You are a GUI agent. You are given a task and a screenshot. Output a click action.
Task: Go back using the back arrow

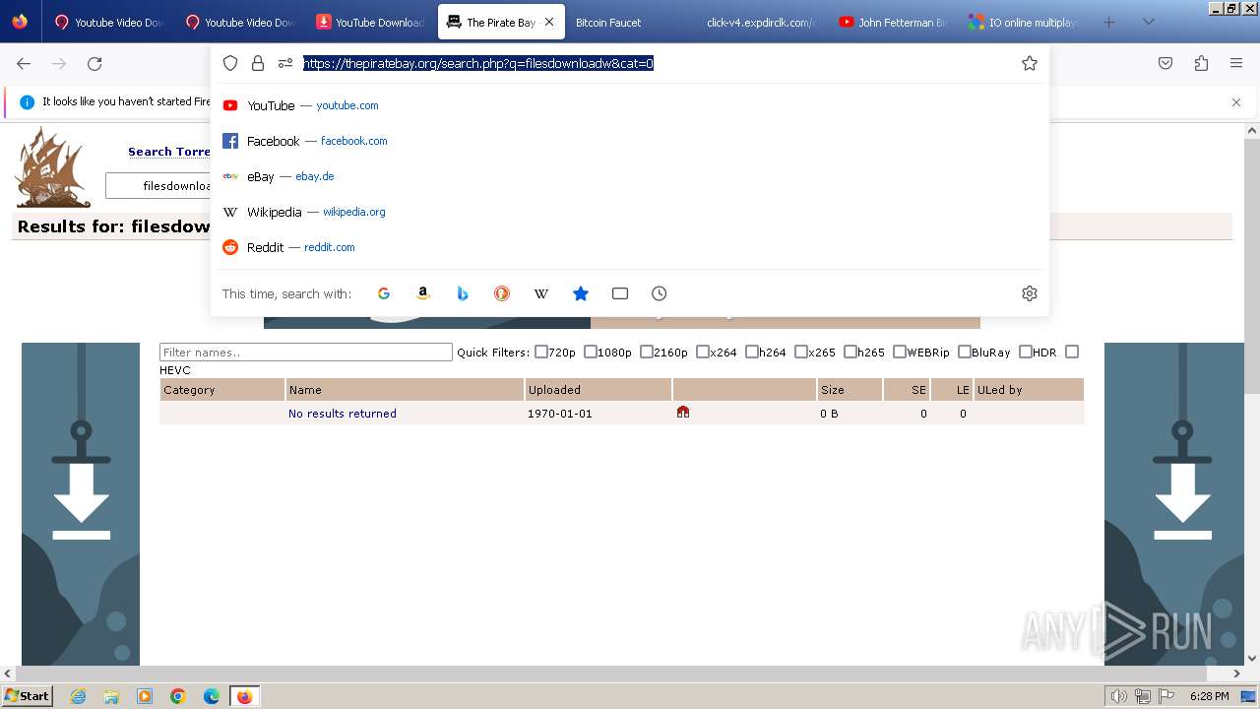click(x=24, y=63)
